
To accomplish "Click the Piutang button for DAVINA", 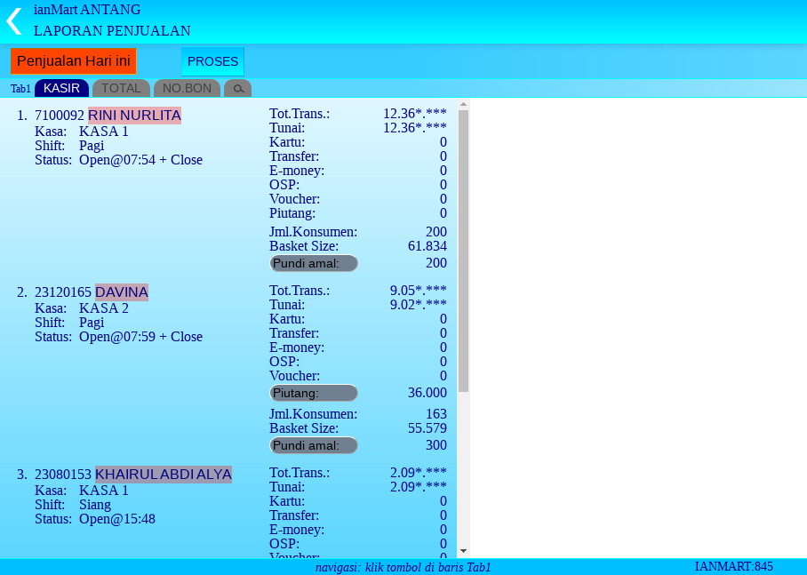I will 313,393.
